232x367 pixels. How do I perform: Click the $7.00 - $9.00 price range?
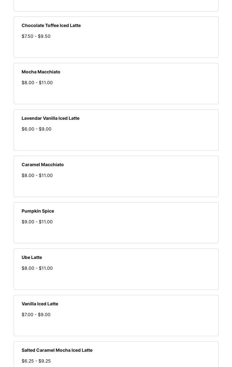pyautogui.click(x=36, y=315)
